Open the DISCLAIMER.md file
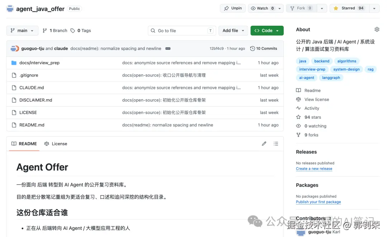 point(36,100)
